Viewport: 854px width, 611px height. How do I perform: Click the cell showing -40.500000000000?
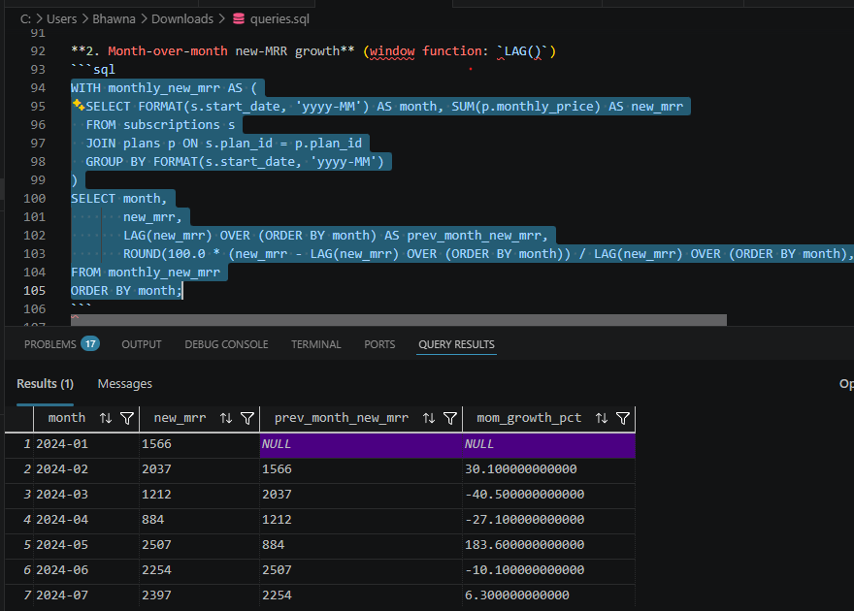point(549,494)
